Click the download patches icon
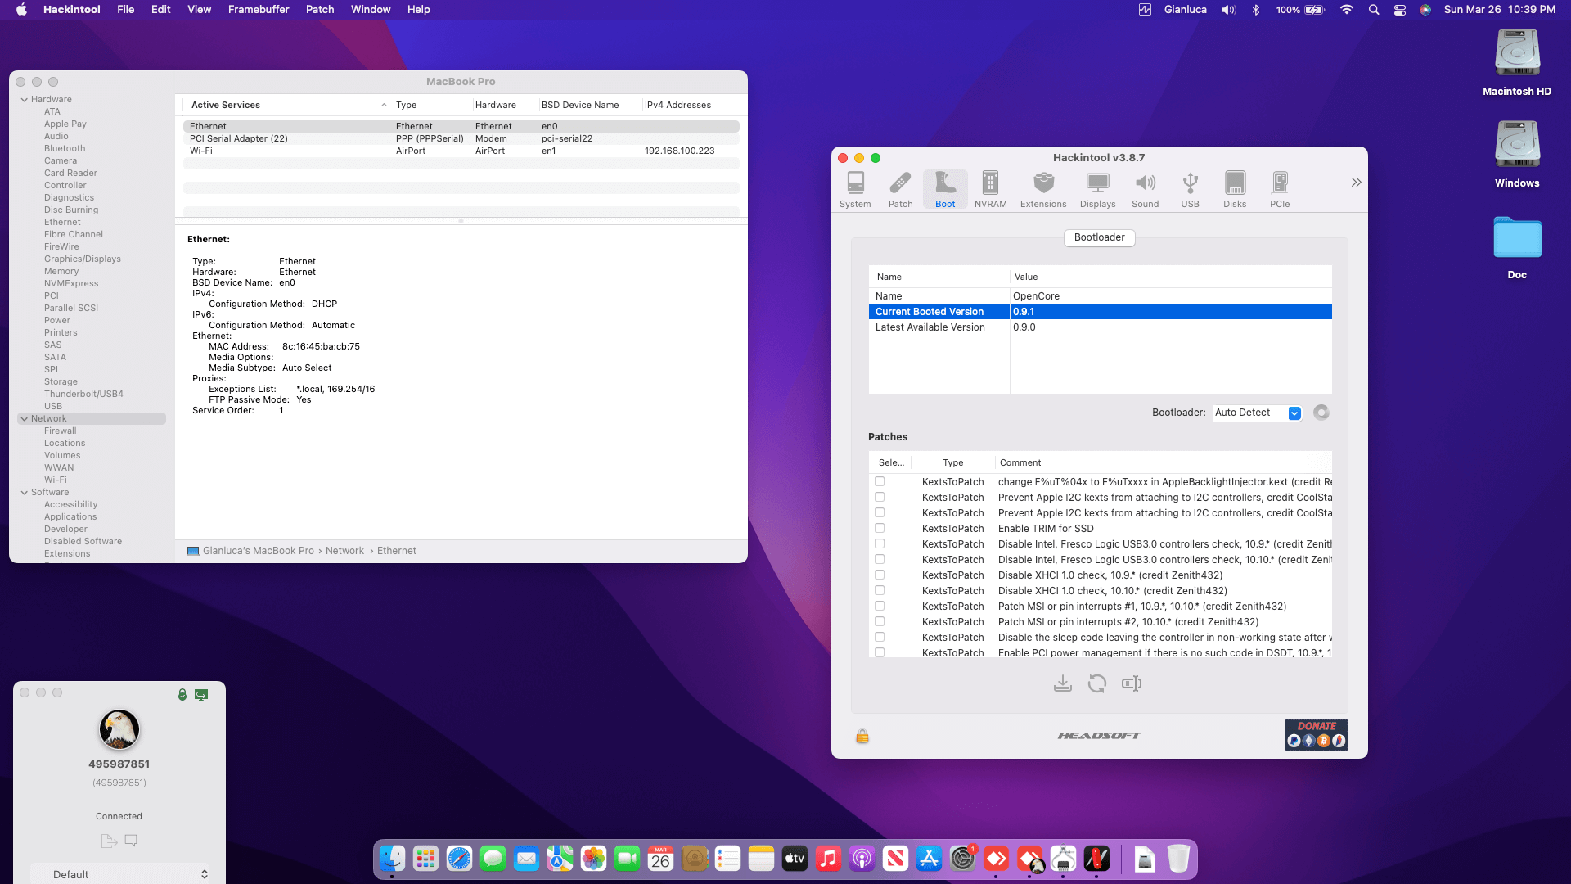 (x=1062, y=683)
